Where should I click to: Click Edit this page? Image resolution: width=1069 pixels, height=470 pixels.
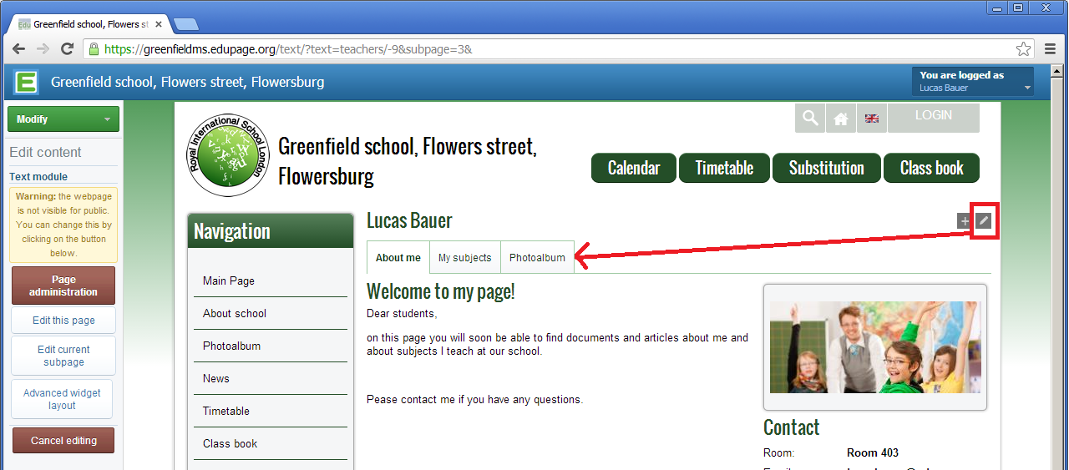(63, 321)
